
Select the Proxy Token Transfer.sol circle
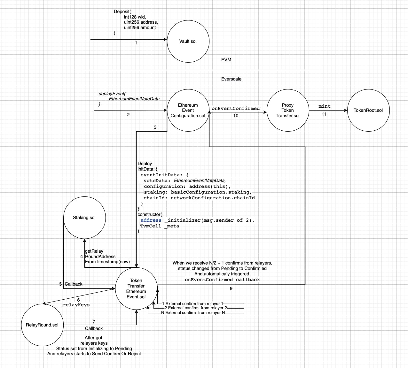pos(287,110)
